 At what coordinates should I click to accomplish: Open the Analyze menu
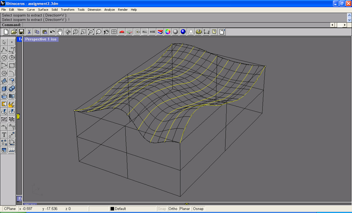pyautogui.click(x=110, y=10)
